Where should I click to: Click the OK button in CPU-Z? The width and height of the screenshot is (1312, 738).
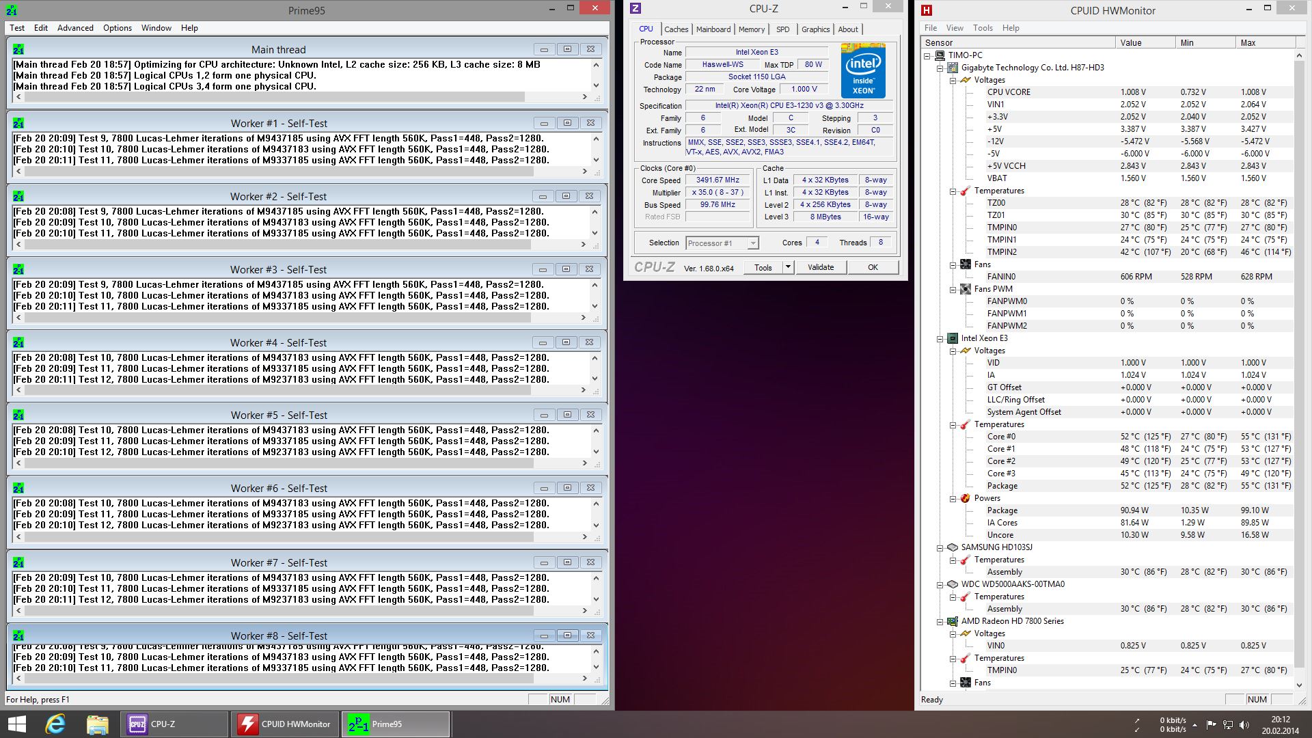pos(873,267)
